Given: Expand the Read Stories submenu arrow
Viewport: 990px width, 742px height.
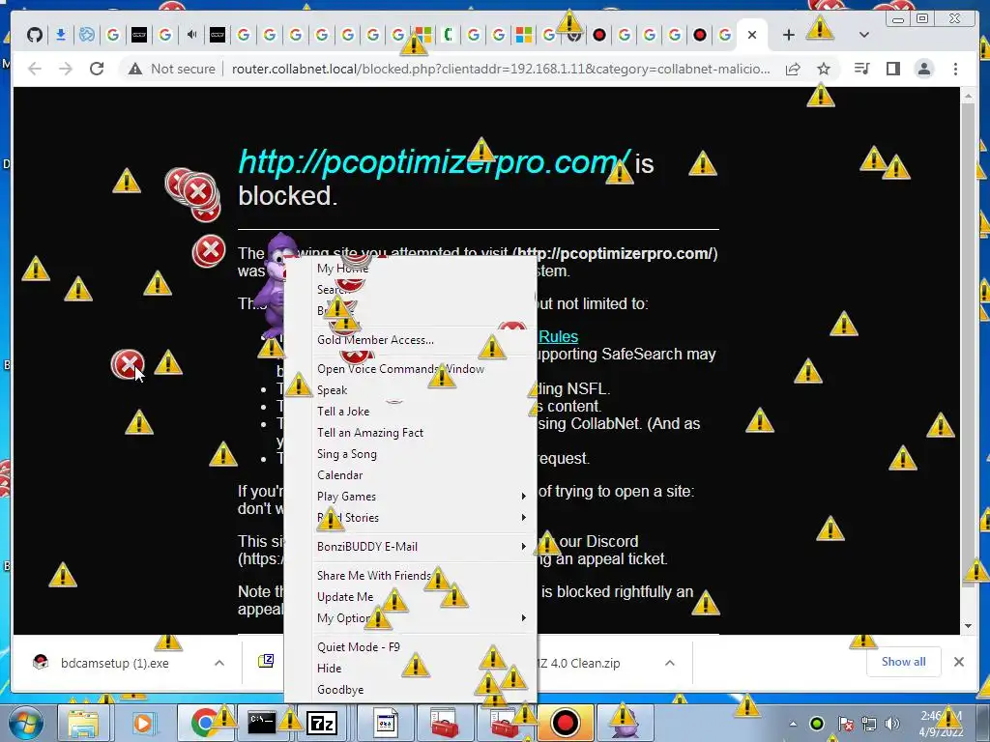Looking at the screenshot, I should click(x=523, y=518).
